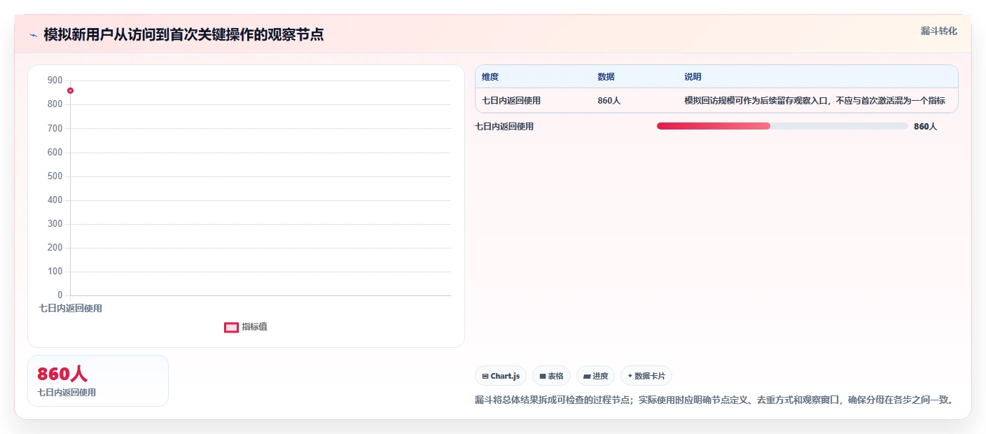Click the page title 模拟新用户从访问到首次关键操作的观察节点
This screenshot has height=434, width=986.
click(183, 35)
